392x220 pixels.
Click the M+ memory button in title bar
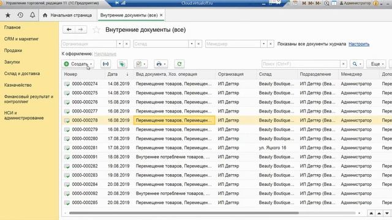(x=311, y=3)
